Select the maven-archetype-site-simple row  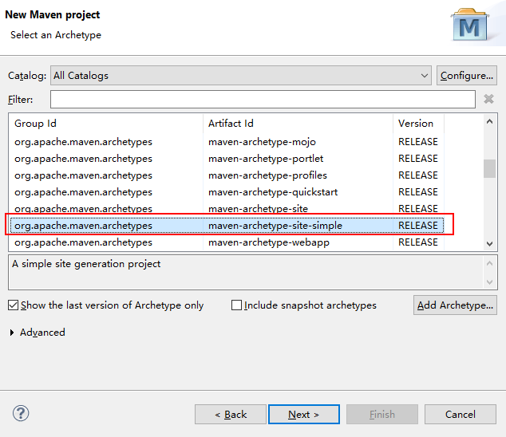coord(227,226)
